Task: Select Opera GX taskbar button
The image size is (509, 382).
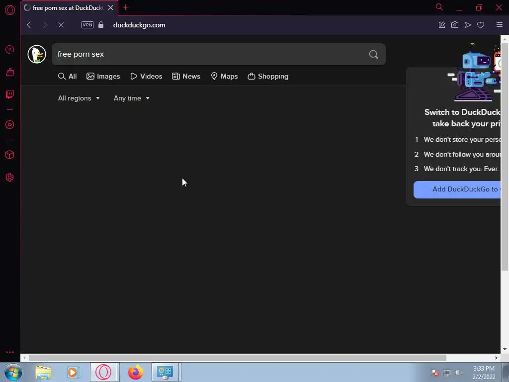Action: (x=103, y=372)
